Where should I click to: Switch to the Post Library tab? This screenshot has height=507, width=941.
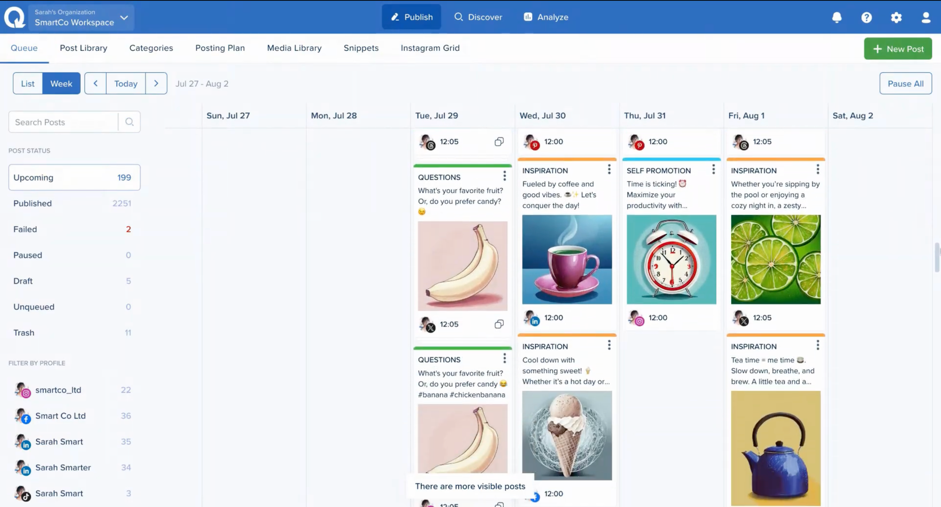(83, 48)
